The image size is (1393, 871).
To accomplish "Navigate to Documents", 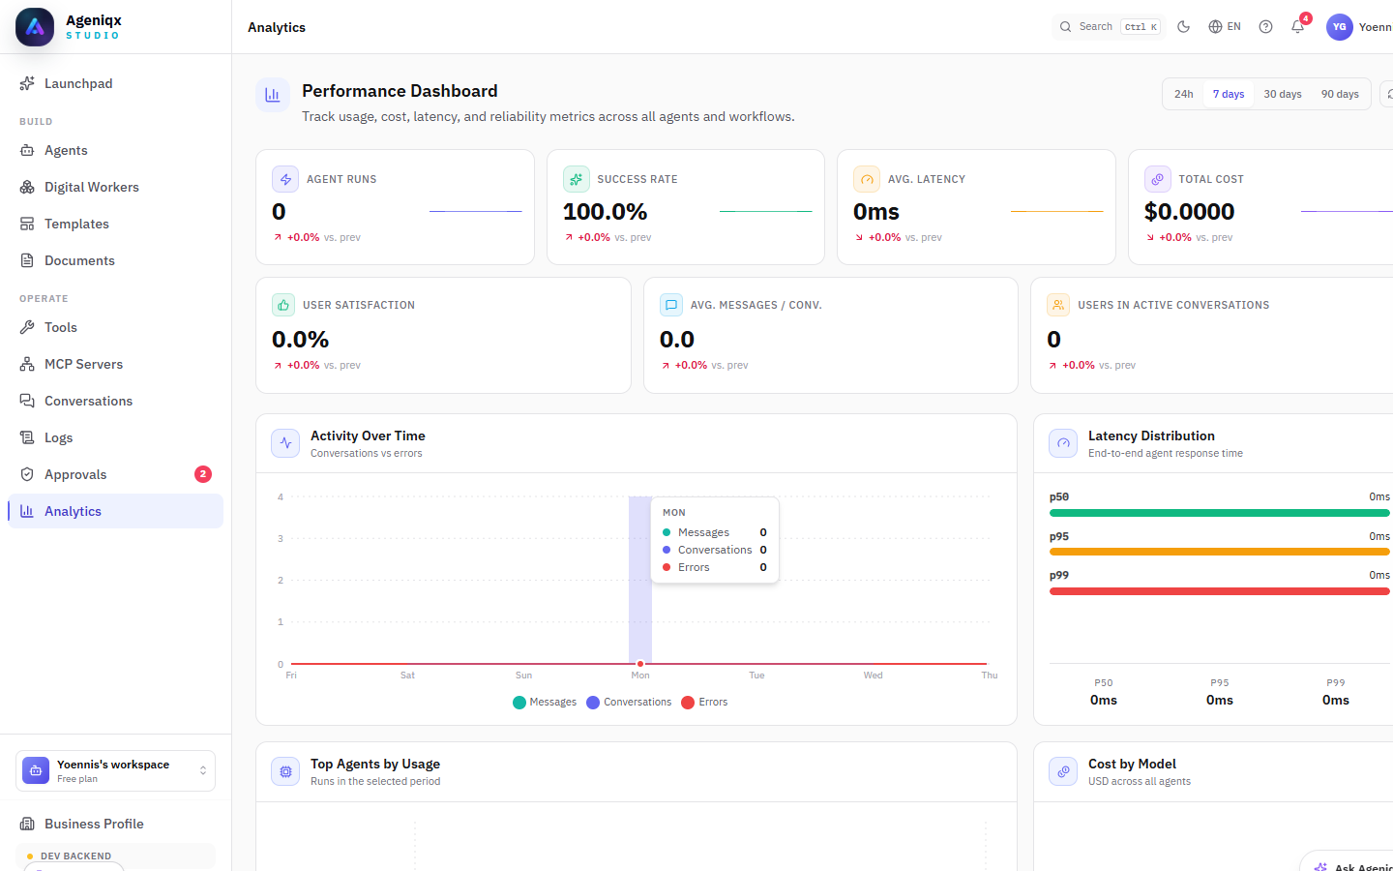I will [x=115, y=260].
